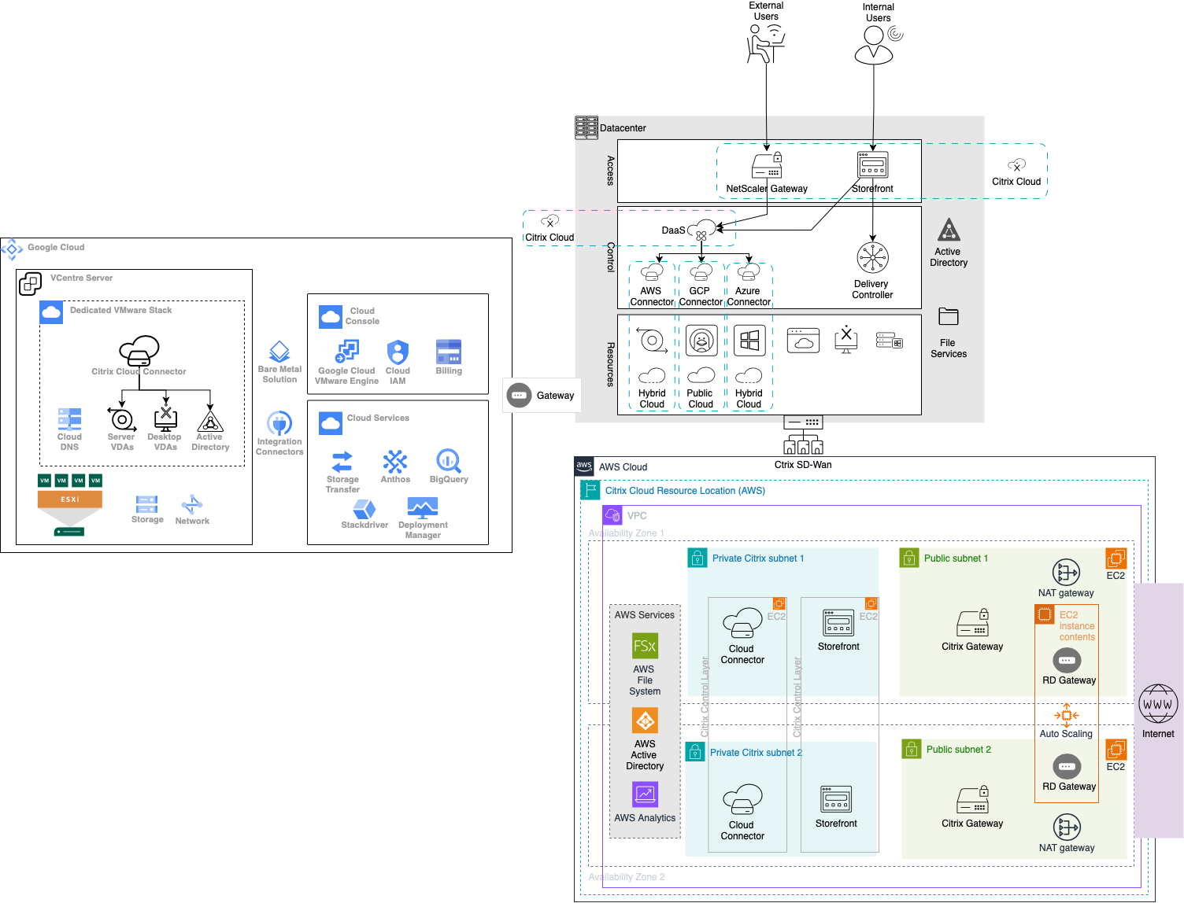Click the Citrix Cloud Resource Location label
The height and width of the screenshot is (903, 1184).
click(684, 490)
